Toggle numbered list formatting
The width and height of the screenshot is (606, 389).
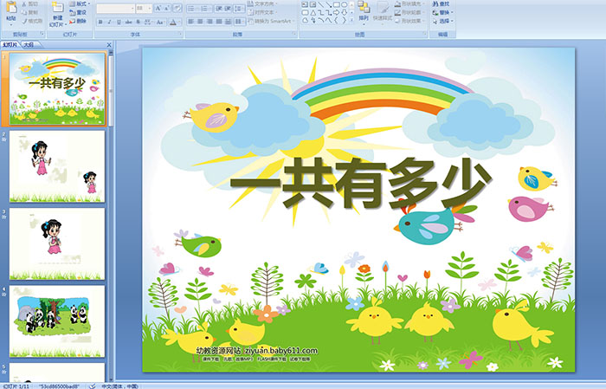tap(204, 9)
